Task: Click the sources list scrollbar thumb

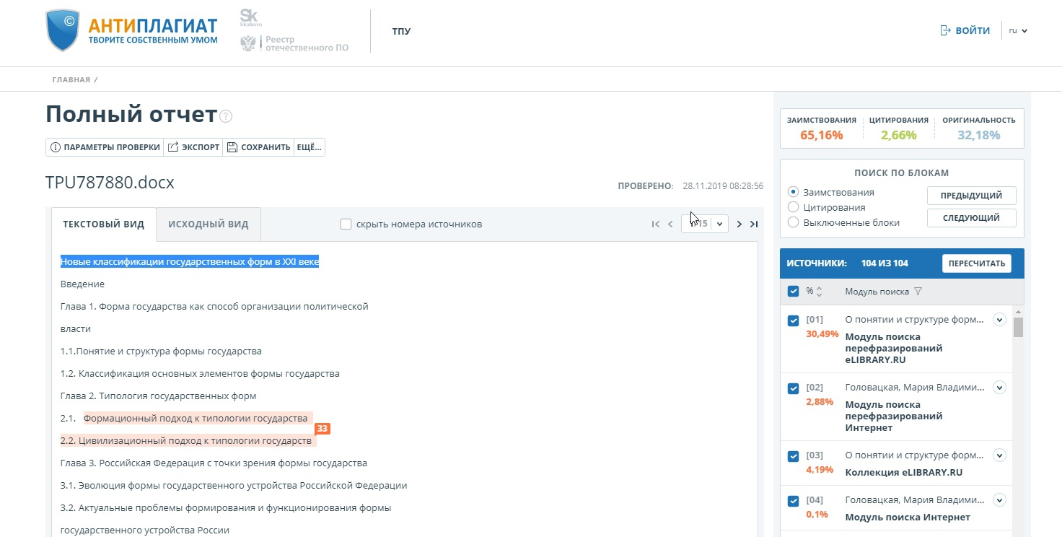Action: [x=1018, y=327]
